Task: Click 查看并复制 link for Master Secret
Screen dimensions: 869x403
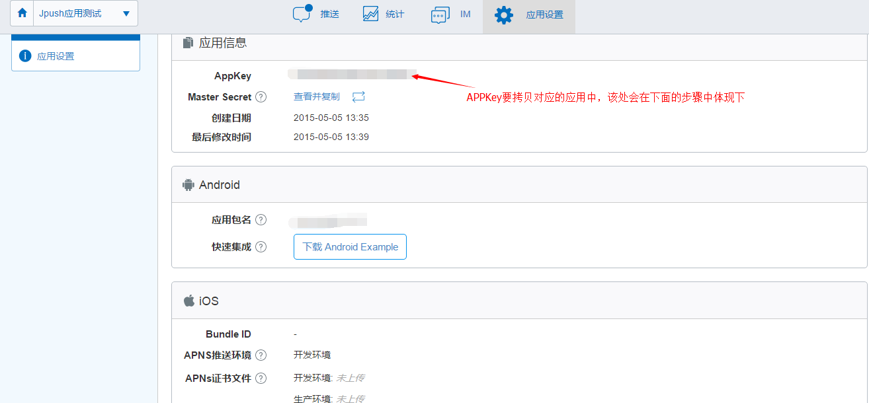Action: 316,96
